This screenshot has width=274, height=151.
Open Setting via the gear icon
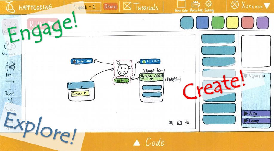pos(209,6)
